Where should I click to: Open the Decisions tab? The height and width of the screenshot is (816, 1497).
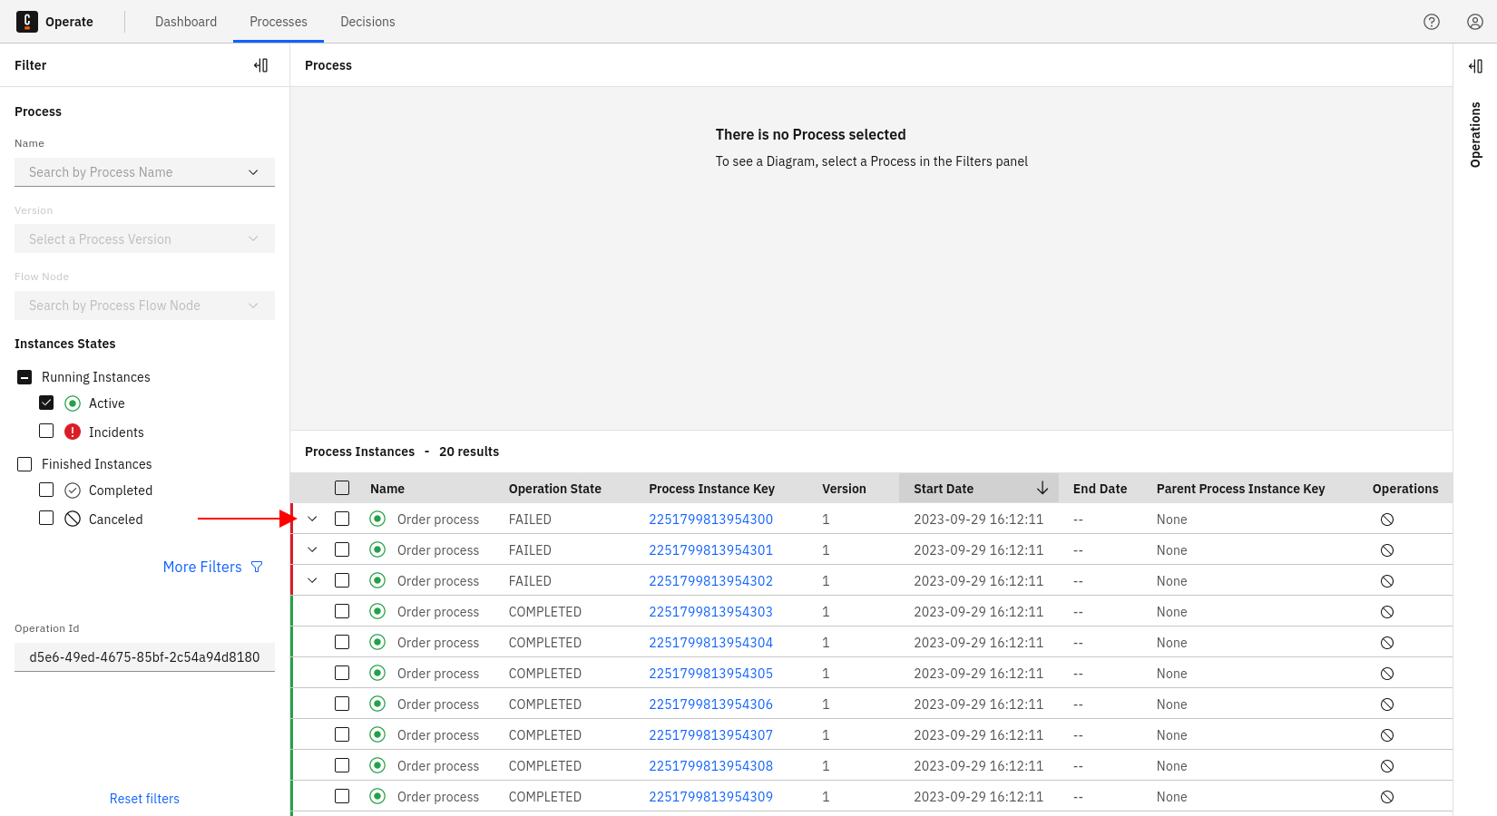367,22
